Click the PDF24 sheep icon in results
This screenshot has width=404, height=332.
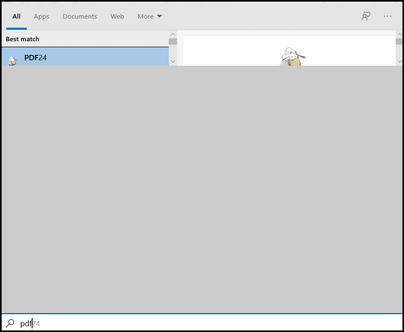pyautogui.click(x=12, y=61)
